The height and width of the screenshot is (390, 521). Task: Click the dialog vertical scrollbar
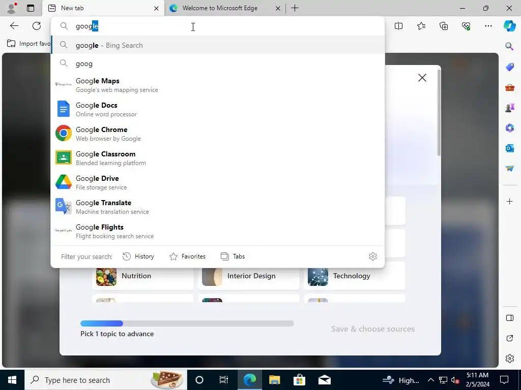point(439,113)
